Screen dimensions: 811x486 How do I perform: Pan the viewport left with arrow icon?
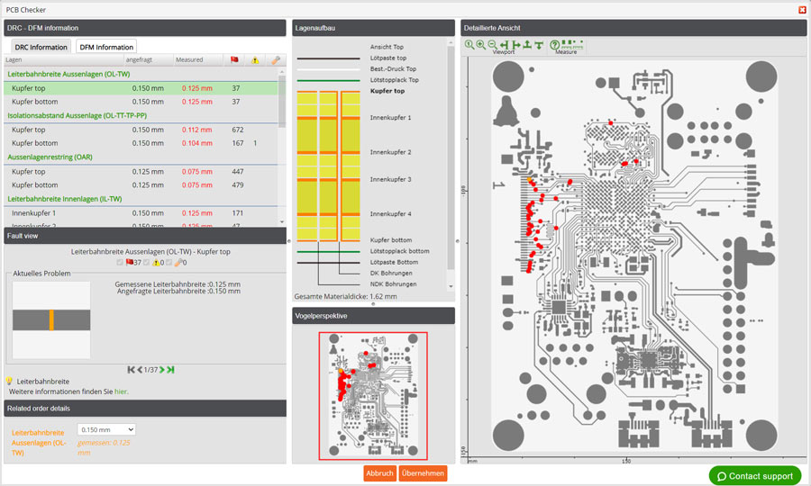(x=504, y=44)
